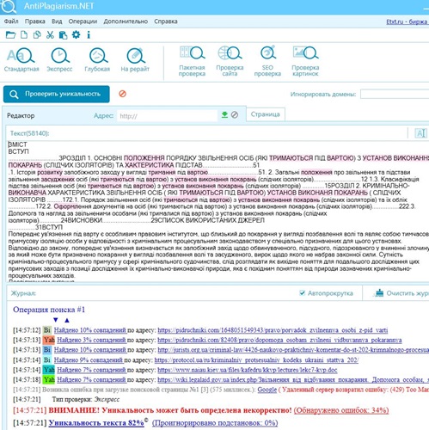Viewport: 429px width, 430px height.
Task: Click the red cancel check icon
Action: [x=123, y=94]
